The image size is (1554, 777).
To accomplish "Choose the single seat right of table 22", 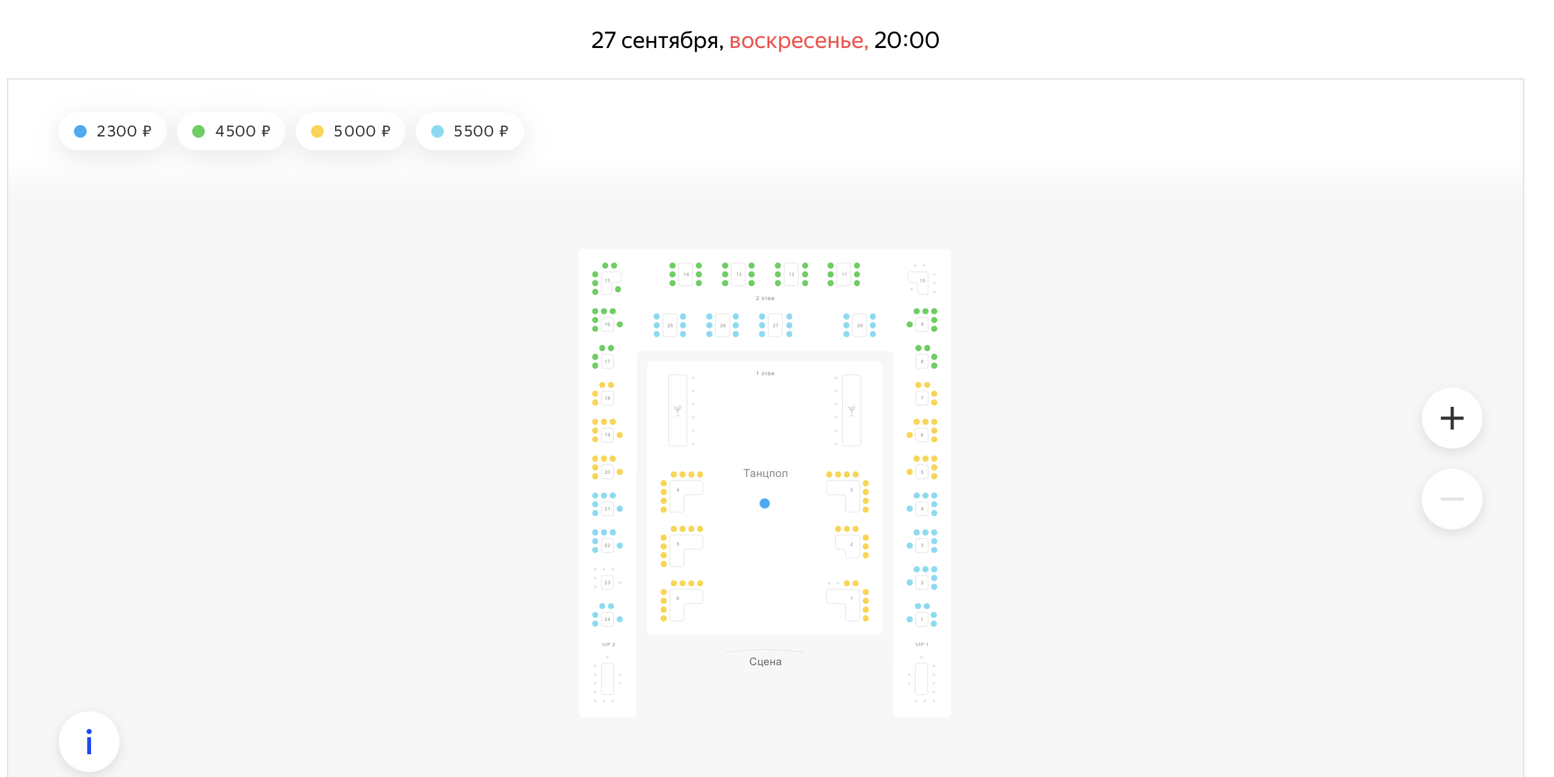I will tap(620, 545).
